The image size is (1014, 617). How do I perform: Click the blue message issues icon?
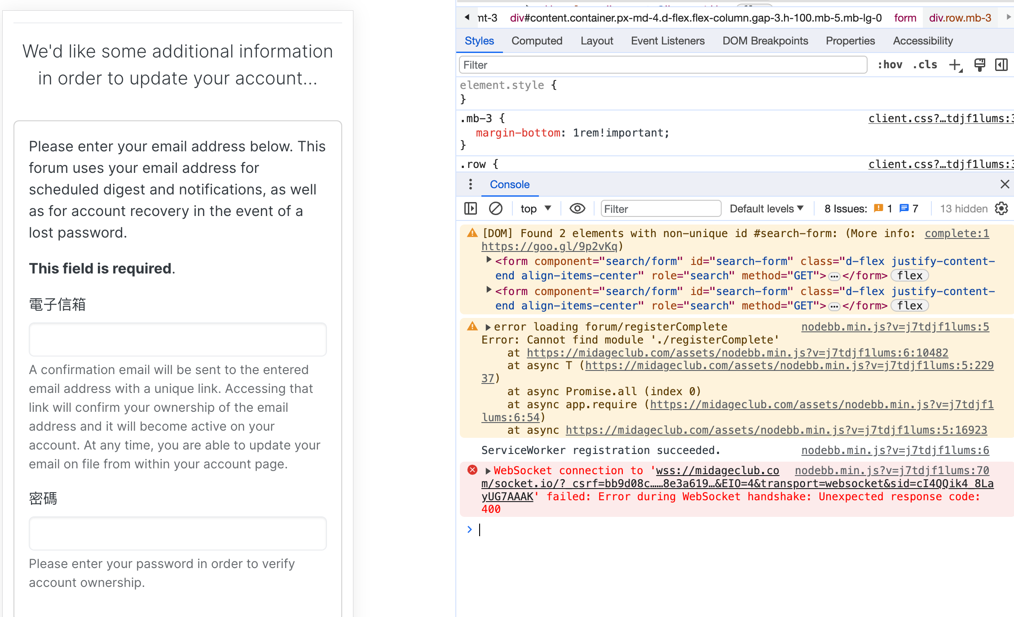904,208
